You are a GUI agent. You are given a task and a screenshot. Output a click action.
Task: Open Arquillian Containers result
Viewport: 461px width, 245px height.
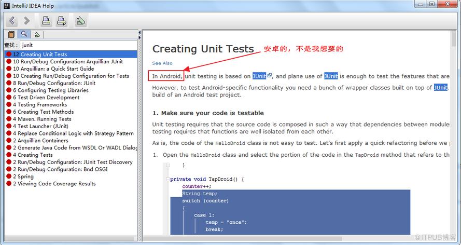[40, 141]
